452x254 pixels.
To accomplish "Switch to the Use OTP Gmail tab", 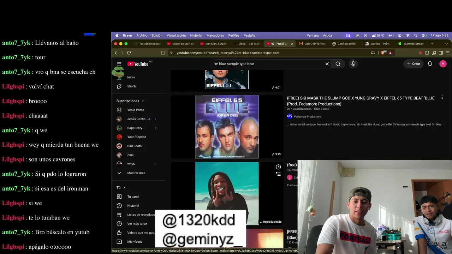I will [x=313, y=44].
